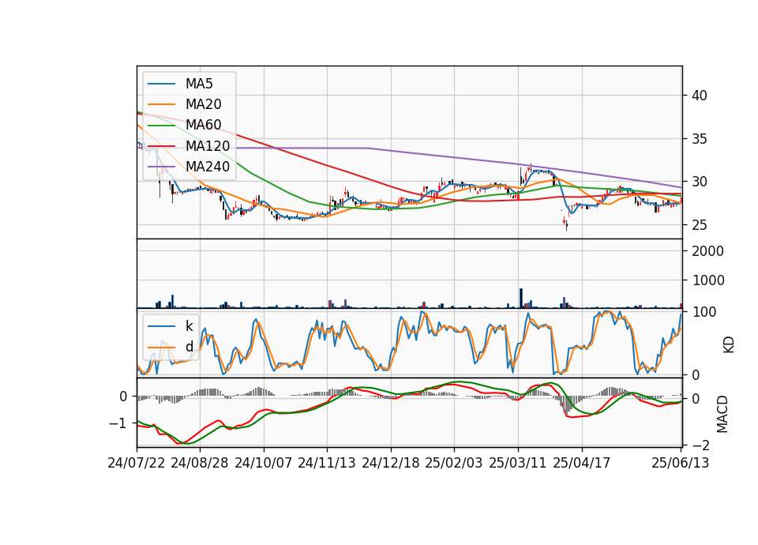The image size is (758, 545).
Task: Click the k legend label in KD panel
Action: [189, 325]
